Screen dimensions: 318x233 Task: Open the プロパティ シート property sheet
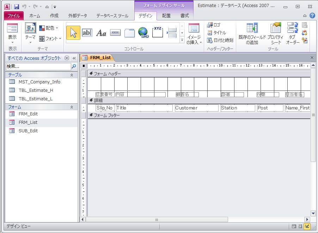coord(275,33)
